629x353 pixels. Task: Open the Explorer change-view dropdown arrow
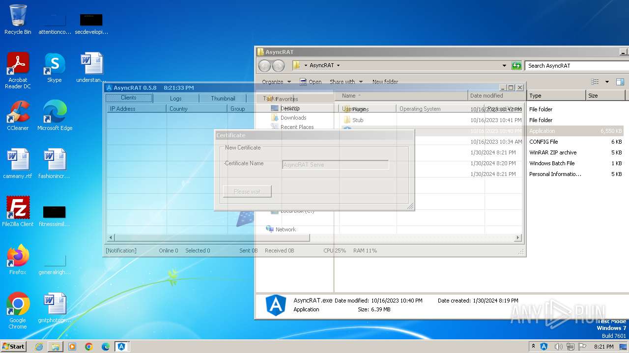607,82
